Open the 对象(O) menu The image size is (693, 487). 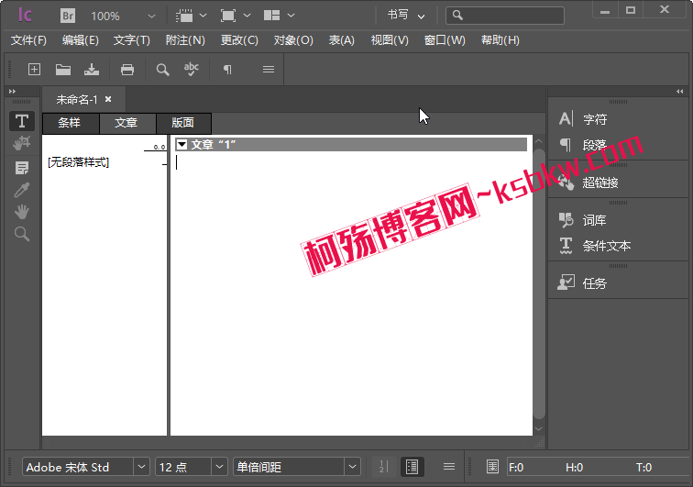293,40
